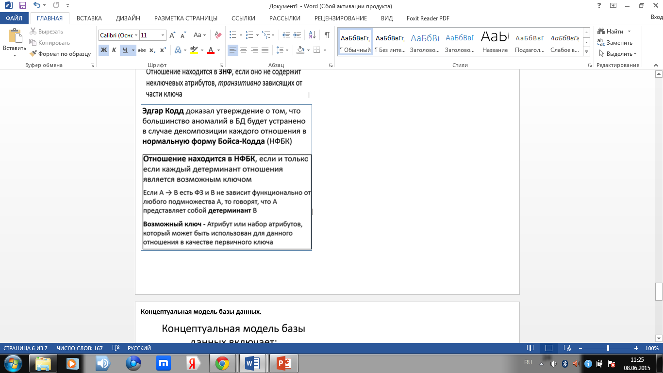Screen dimensions: 663x373
Task: Open Chrome from taskbar
Action: (222, 363)
